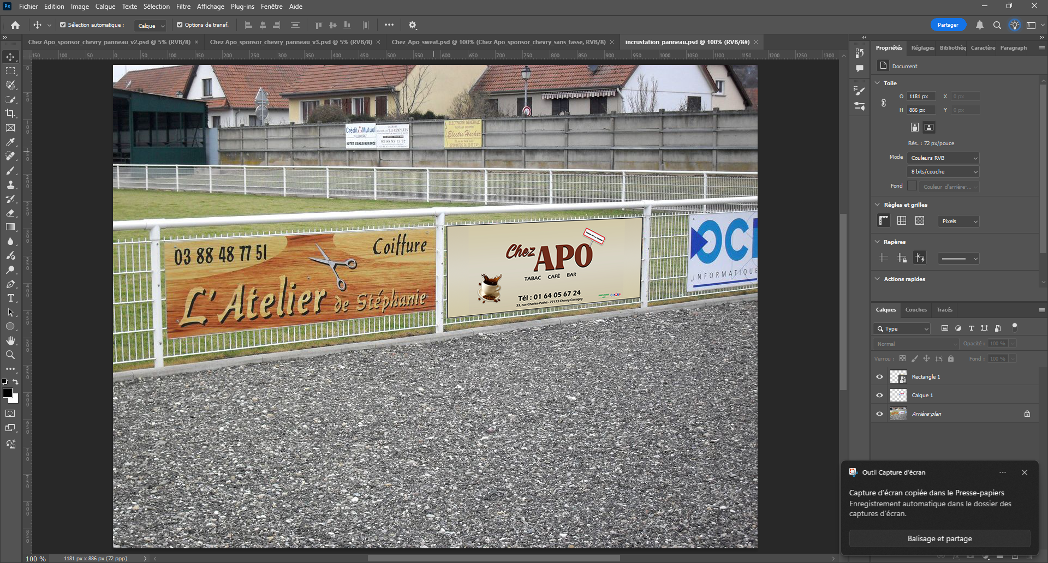Click the Fond canvas color swatch
The height and width of the screenshot is (563, 1048).
click(x=912, y=186)
